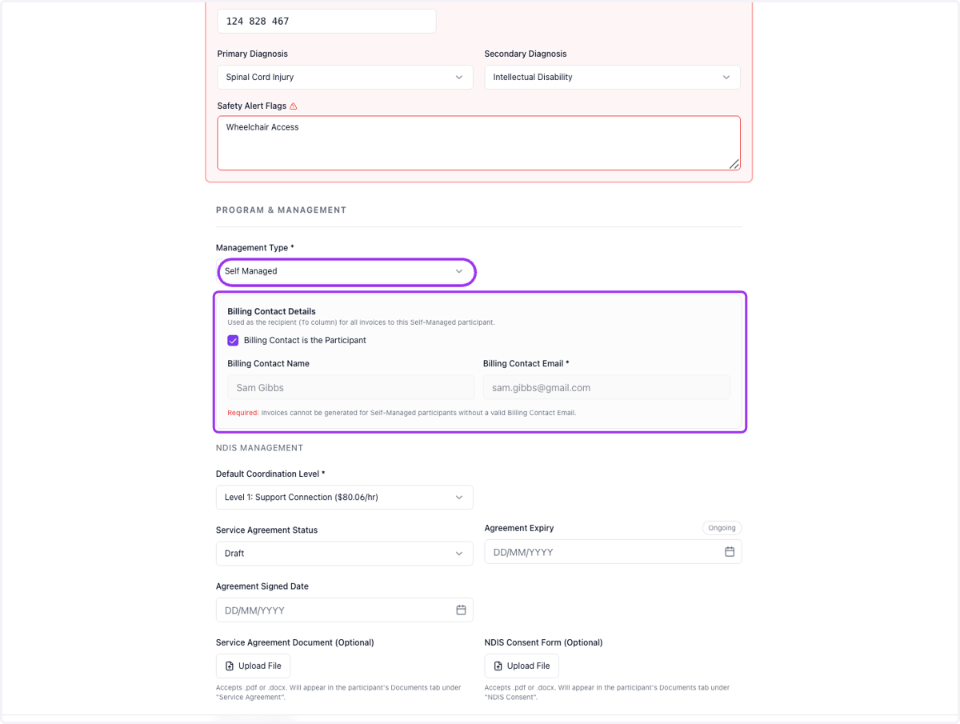Click the calendar icon in Agreement Expiry
The width and height of the screenshot is (960, 724).
(730, 552)
